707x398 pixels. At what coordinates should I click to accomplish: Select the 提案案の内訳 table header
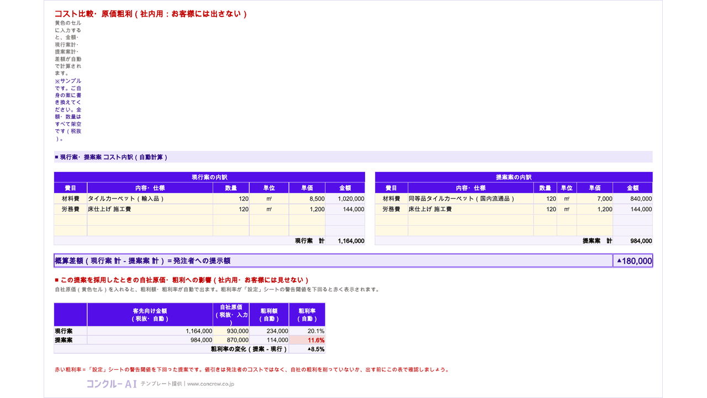pos(514,177)
